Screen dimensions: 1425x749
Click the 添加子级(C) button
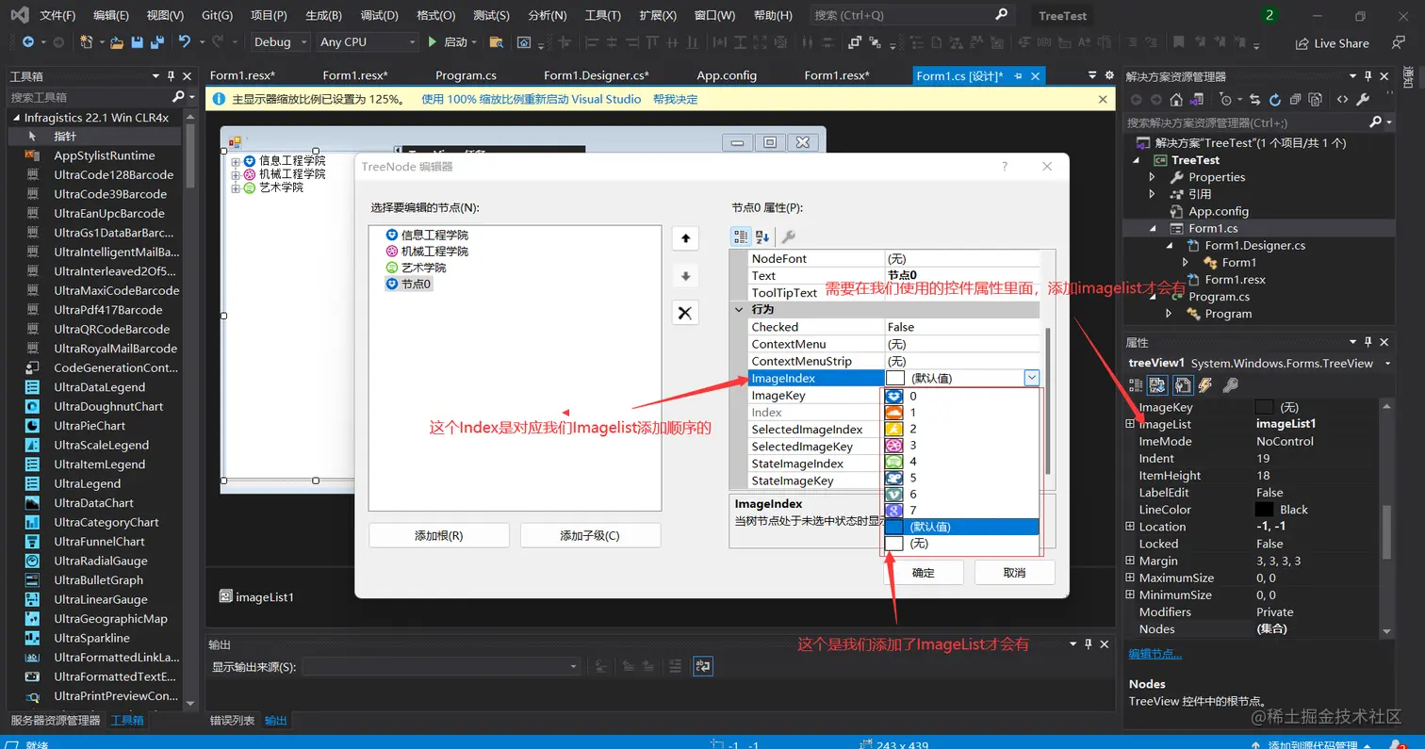click(590, 535)
